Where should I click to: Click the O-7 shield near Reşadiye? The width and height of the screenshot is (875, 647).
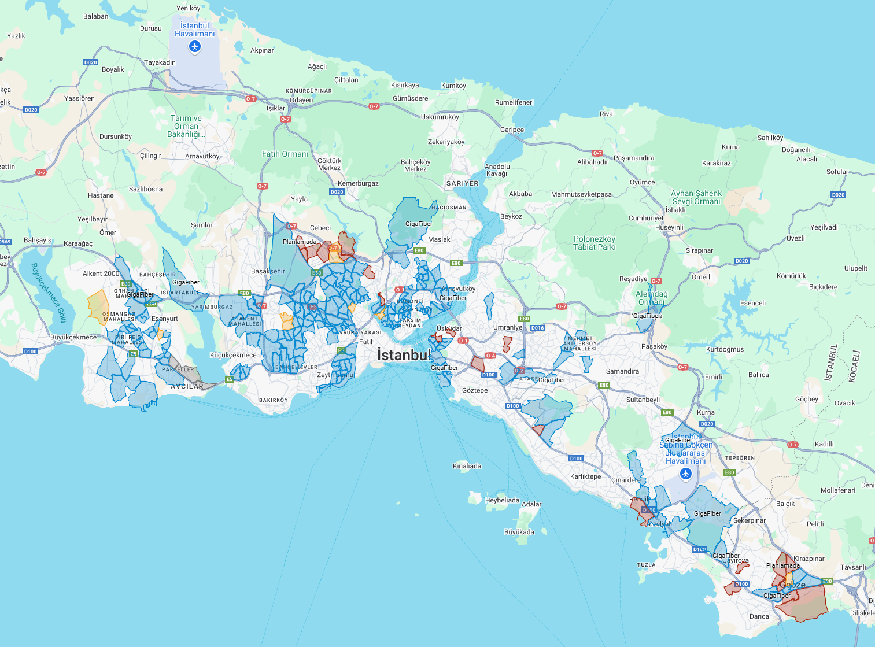(x=656, y=281)
